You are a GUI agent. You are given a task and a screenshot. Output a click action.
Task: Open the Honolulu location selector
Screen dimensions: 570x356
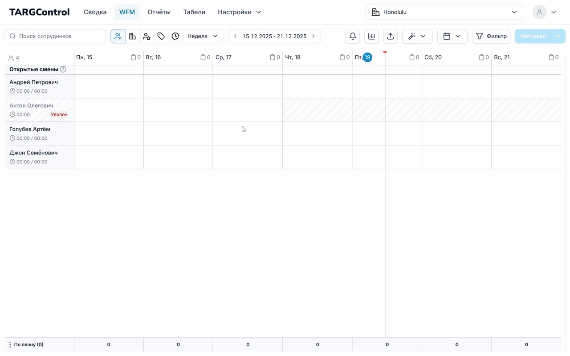pyautogui.click(x=444, y=12)
